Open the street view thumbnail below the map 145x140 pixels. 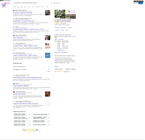(x=70, y=16)
